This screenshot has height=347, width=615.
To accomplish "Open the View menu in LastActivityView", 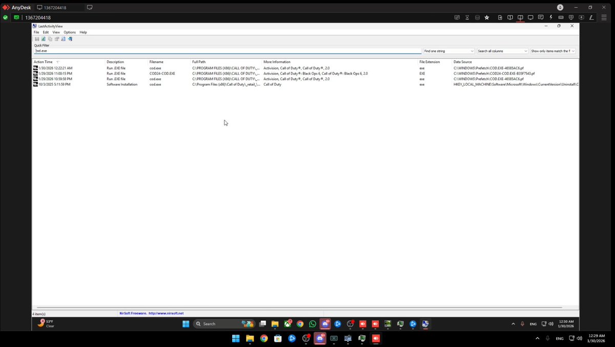I will [x=56, y=32].
